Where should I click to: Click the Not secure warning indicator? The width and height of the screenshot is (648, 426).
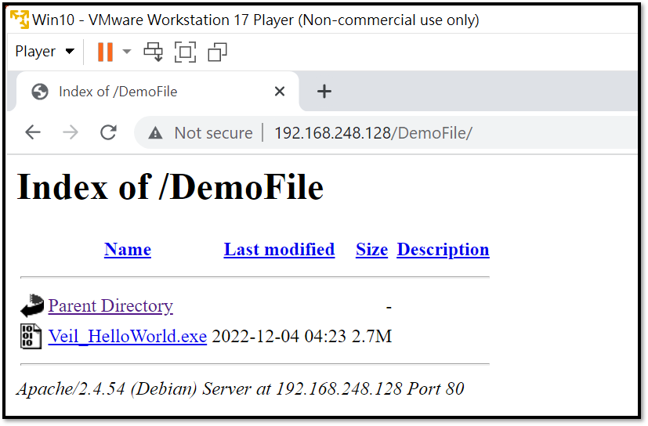click(201, 133)
